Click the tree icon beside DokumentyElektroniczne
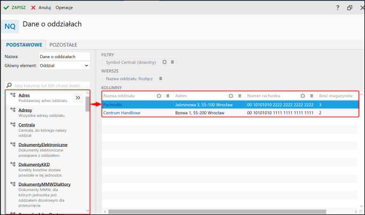 [13, 144]
